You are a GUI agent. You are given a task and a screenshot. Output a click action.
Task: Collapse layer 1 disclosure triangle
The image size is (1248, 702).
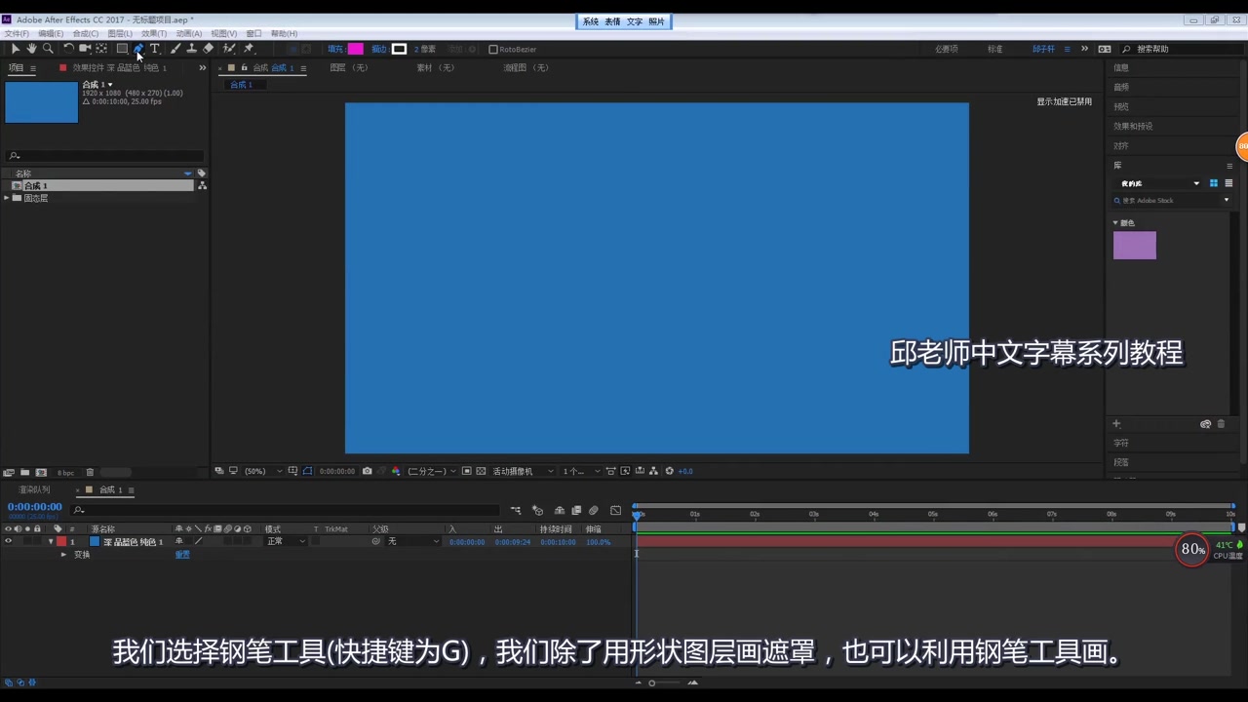51,541
